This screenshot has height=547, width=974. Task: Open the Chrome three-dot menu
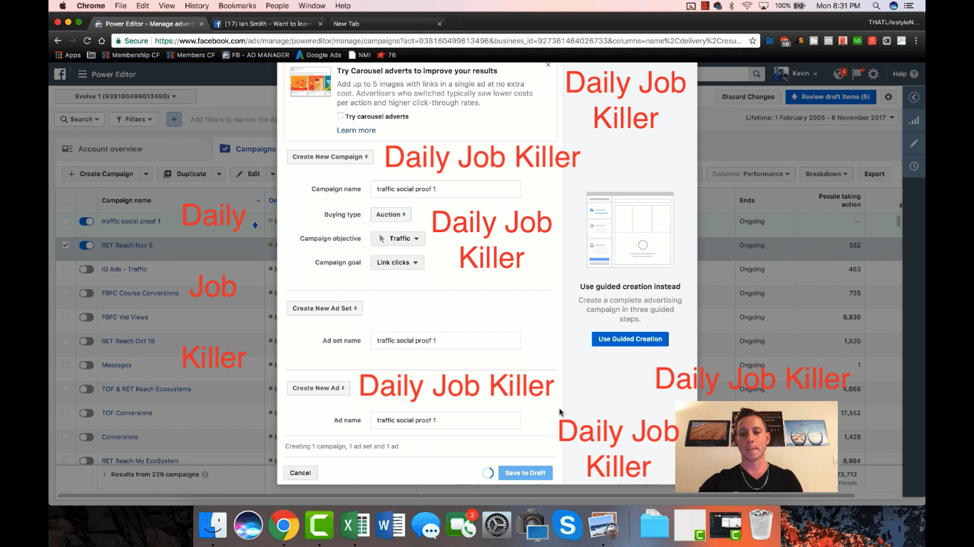pyautogui.click(x=916, y=41)
